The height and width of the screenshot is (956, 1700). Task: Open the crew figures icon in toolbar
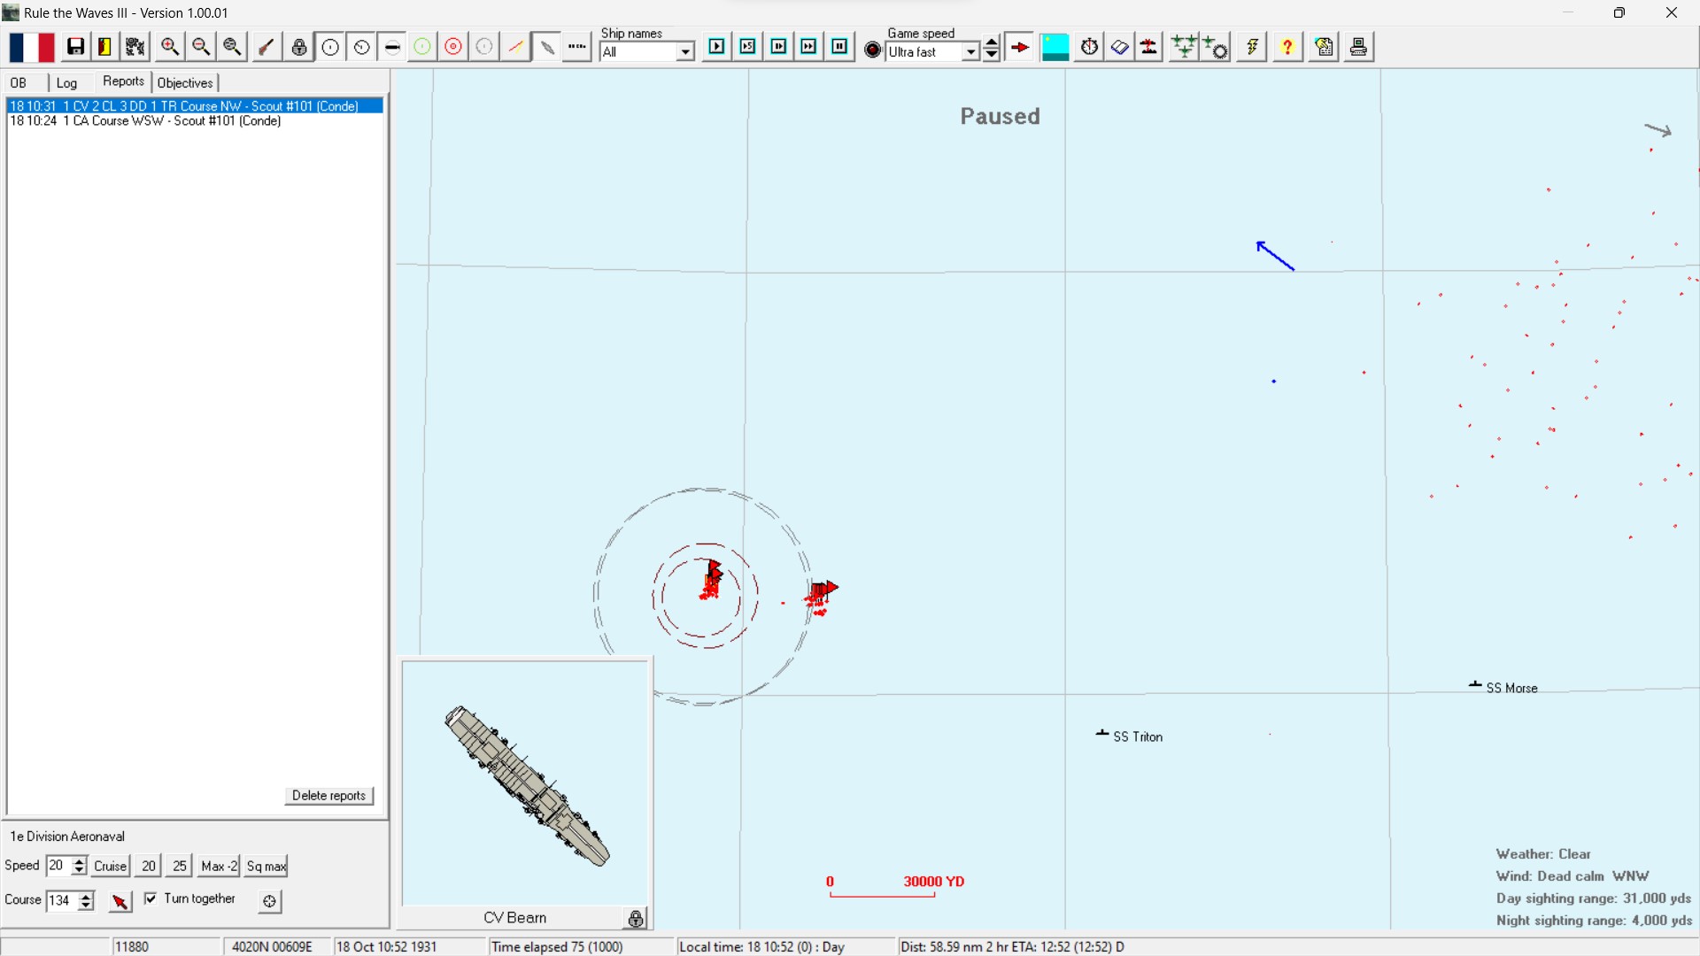point(135,47)
